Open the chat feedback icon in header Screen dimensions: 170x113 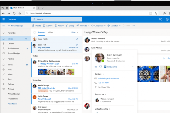pyautogui.click(x=161, y=19)
